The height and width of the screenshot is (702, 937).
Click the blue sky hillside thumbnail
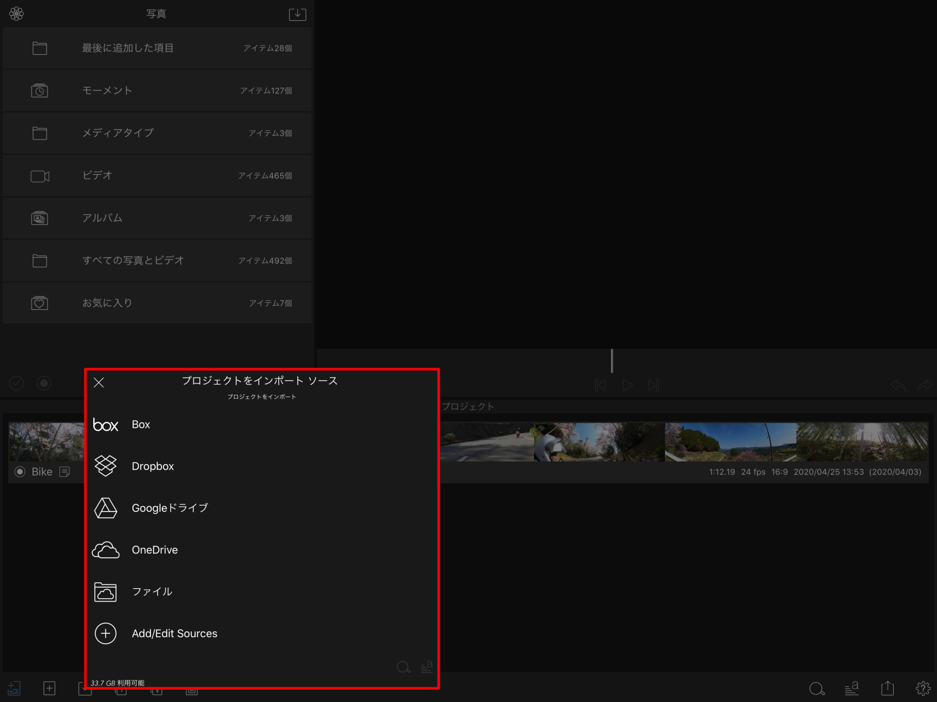(731, 442)
